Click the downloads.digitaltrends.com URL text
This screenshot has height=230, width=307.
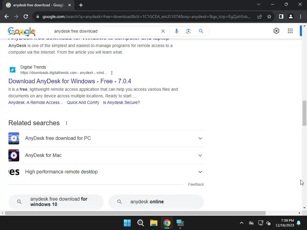[x=64, y=73]
